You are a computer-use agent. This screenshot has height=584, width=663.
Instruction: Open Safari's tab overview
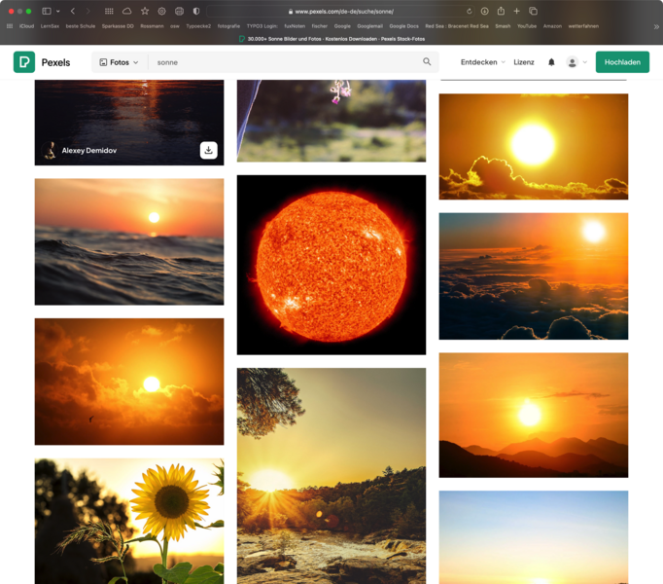(533, 11)
